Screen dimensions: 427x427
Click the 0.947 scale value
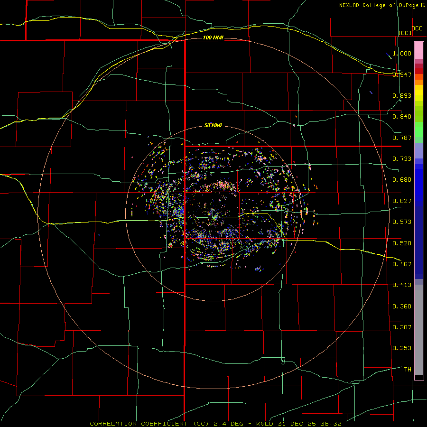click(x=402, y=74)
